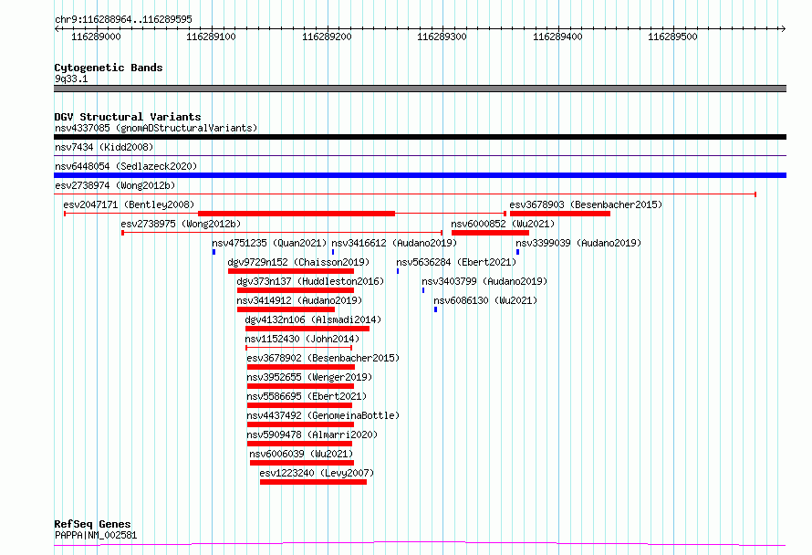The image size is (812, 555).
Task: Open nsv1152430 (John2014) label
Action: coord(302,339)
